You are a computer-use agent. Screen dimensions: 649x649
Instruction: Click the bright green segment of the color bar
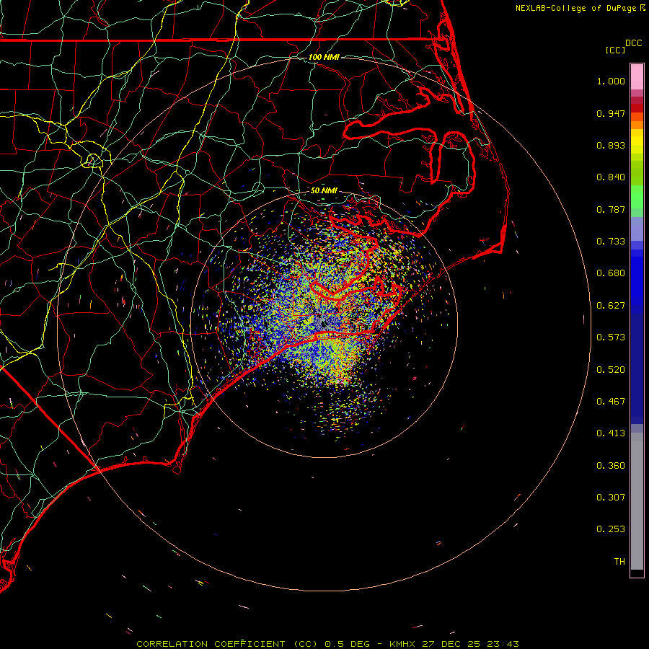click(x=637, y=197)
